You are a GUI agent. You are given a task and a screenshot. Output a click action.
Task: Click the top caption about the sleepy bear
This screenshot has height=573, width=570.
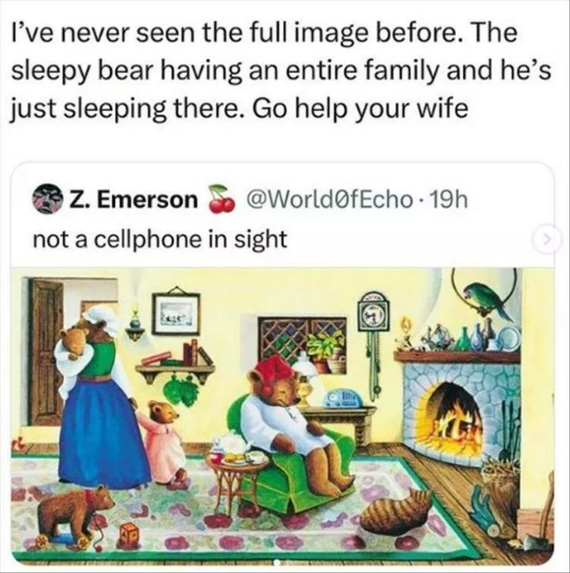(280, 71)
